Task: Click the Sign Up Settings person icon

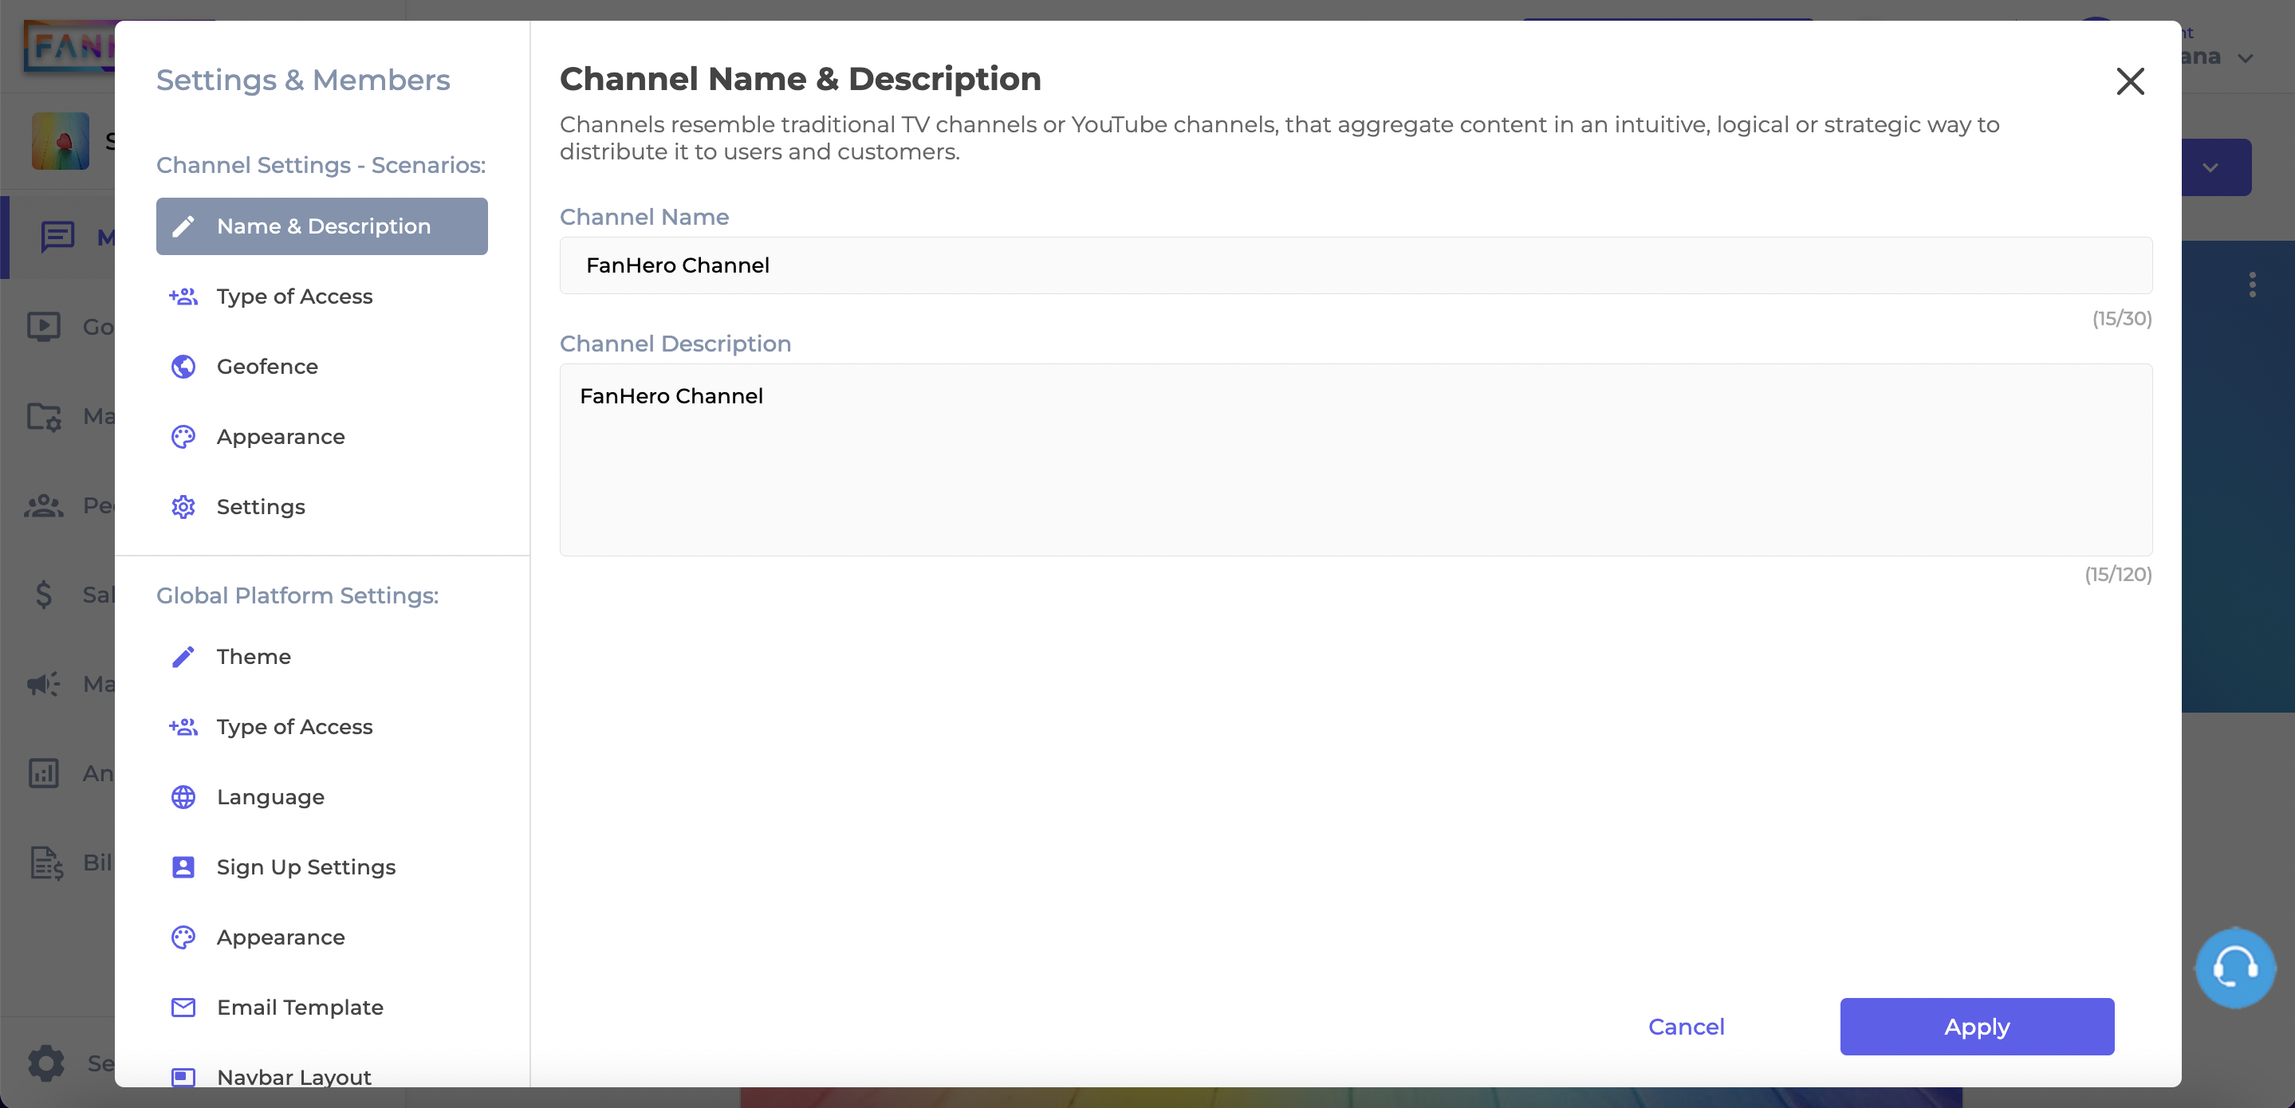Action: click(183, 867)
